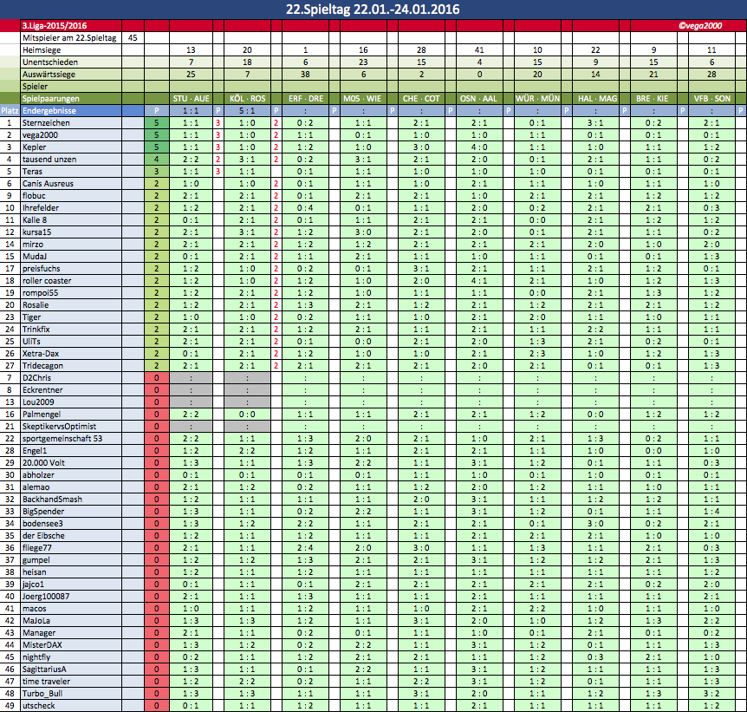Viewport: 747px width, 712px height.
Task: Select player name 'SagittariusA'
Action: pos(44,670)
